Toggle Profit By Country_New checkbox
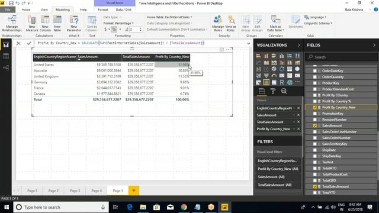The width and height of the screenshot is (379, 213). tap(314, 108)
